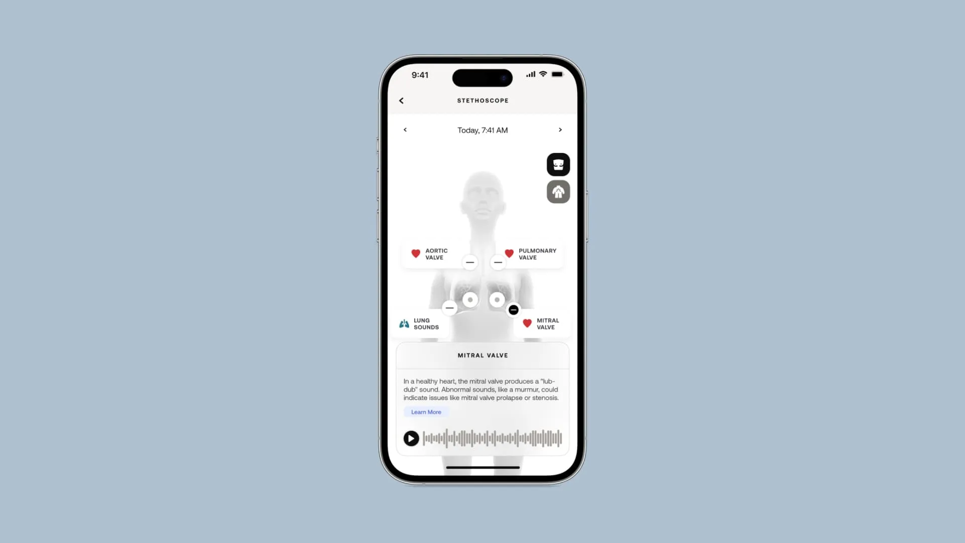This screenshot has height=543, width=965.
Task: Expand the Lung Sounds detail panel
Action: (420, 324)
